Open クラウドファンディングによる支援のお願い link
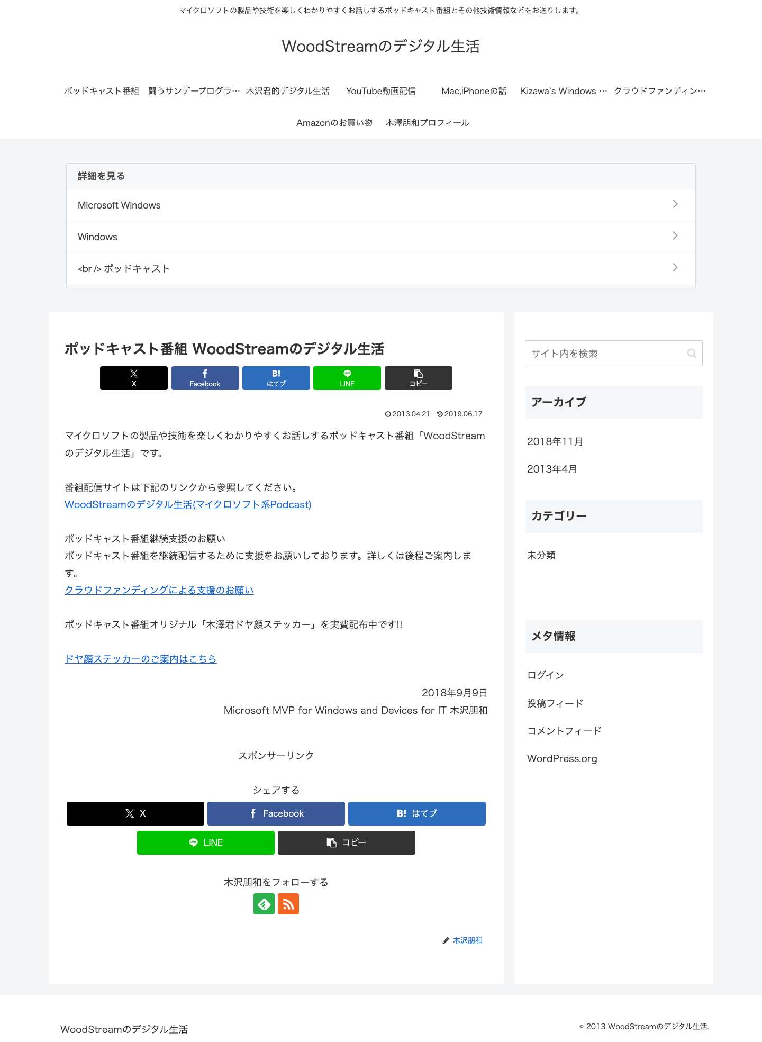 pyautogui.click(x=159, y=590)
